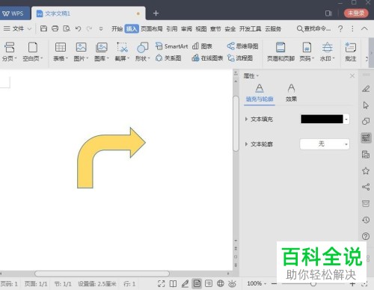Insert a mind map (思维导图)
This screenshot has height=290, width=374.
point(242,46)
